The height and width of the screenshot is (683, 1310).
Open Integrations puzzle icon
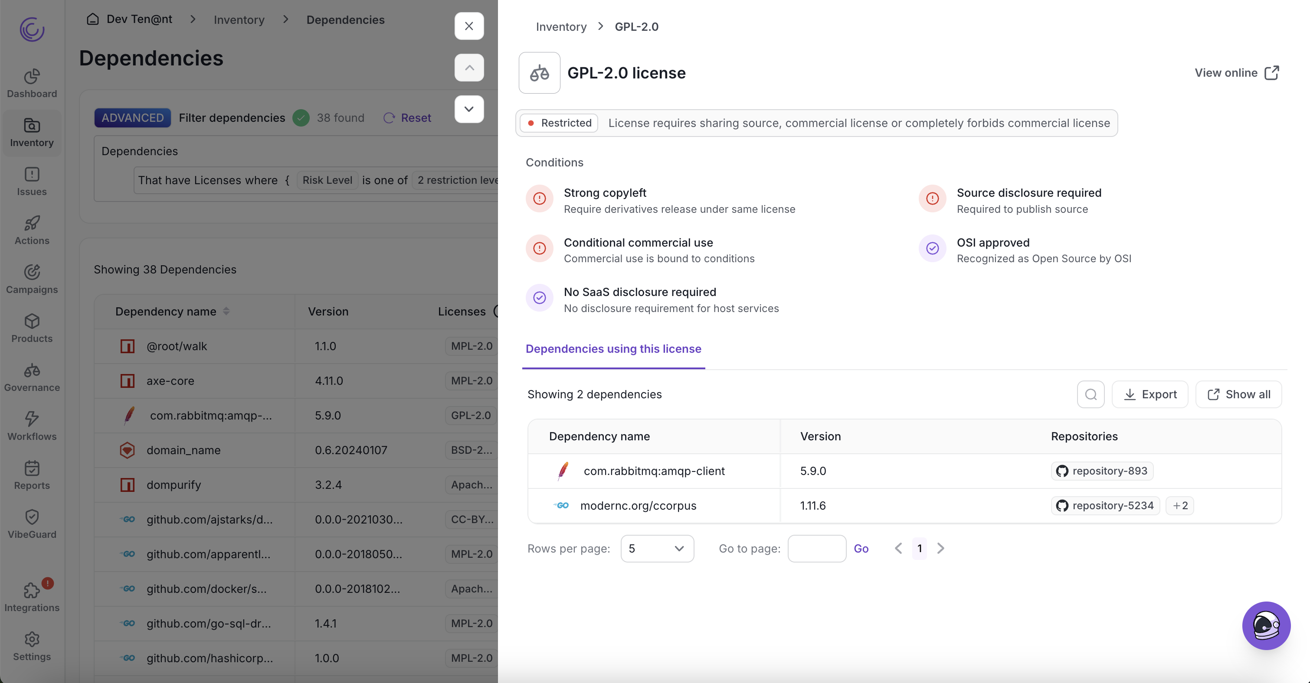32,591
